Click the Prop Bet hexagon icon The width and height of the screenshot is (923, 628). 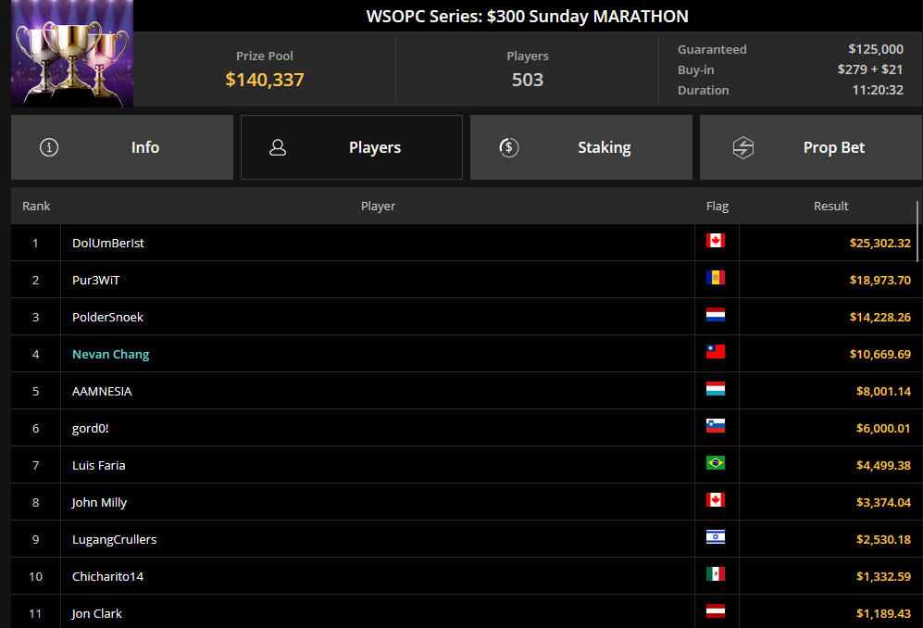tap(742, 147)
